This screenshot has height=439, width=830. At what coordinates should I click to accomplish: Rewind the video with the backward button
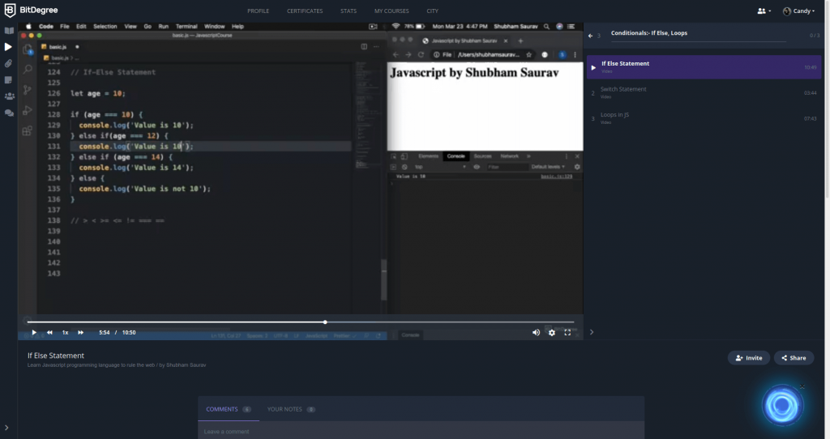coord(49,332)
